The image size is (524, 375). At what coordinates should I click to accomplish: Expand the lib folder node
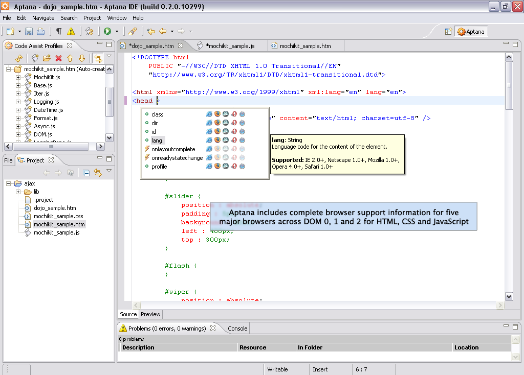pyautogui.click(x=18, y=192)
